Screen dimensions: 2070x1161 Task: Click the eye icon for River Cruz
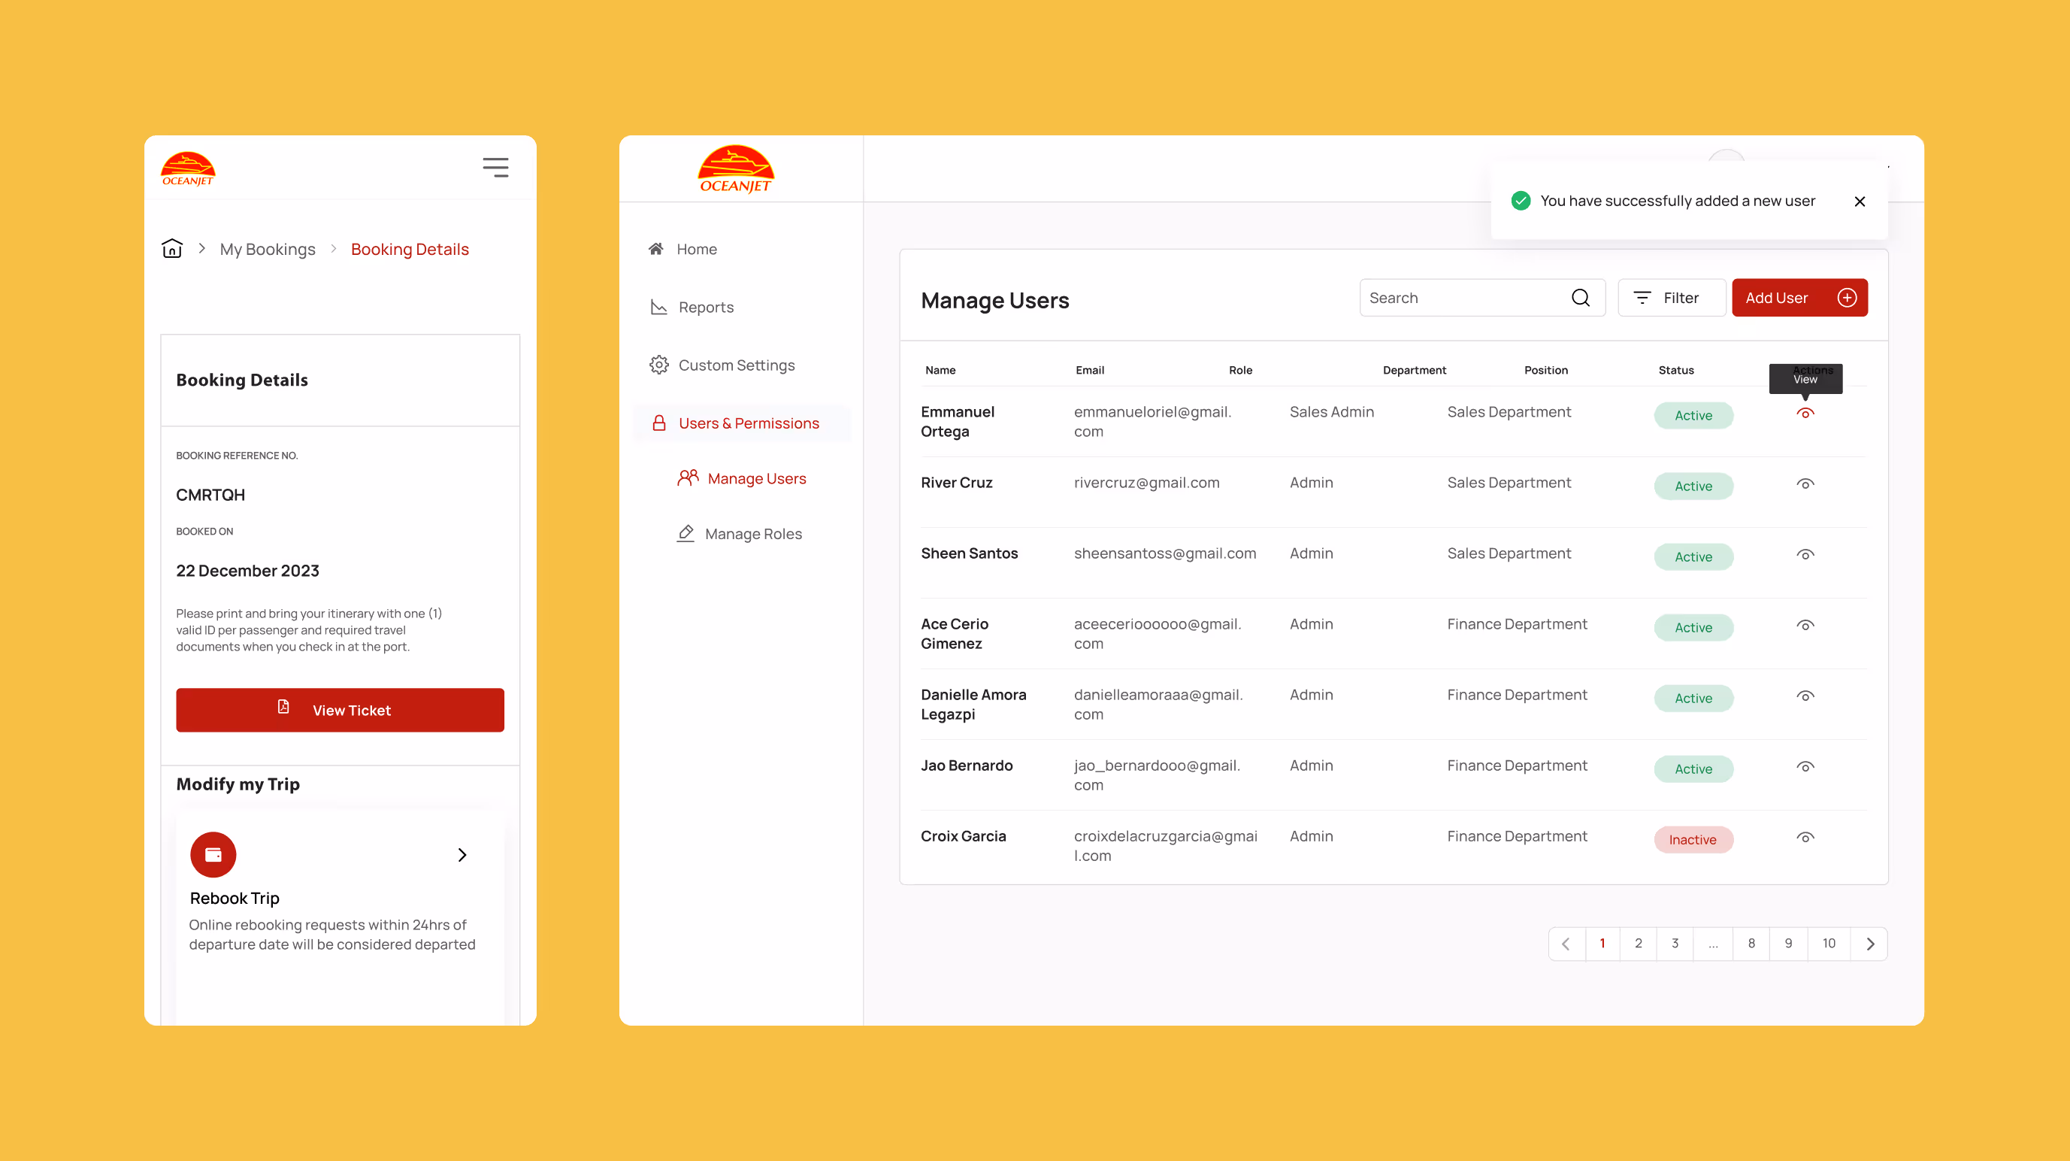[1805, 483]
